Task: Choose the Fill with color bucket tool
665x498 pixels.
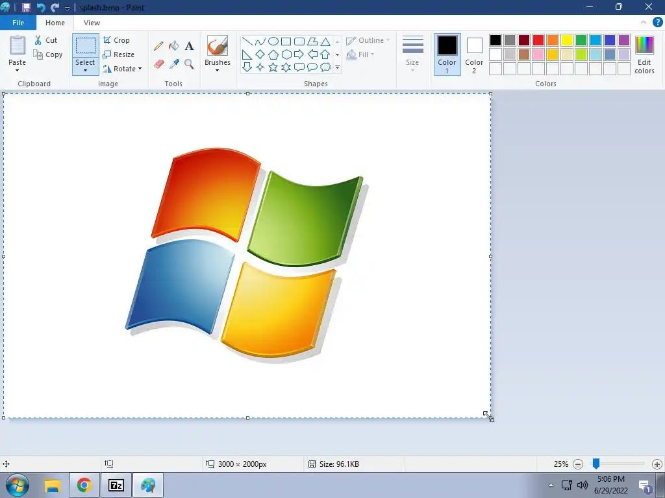Action: coord(174,46)
